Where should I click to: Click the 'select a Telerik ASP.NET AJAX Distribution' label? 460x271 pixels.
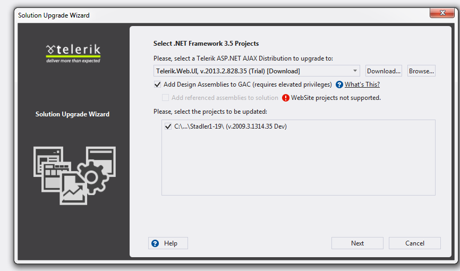click(x=243, y=58)
